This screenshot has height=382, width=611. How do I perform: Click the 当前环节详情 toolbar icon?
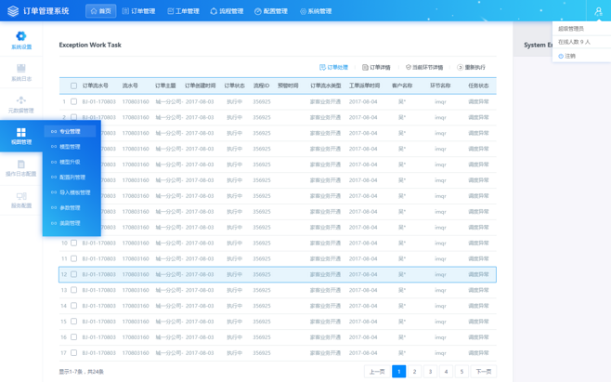409,67
